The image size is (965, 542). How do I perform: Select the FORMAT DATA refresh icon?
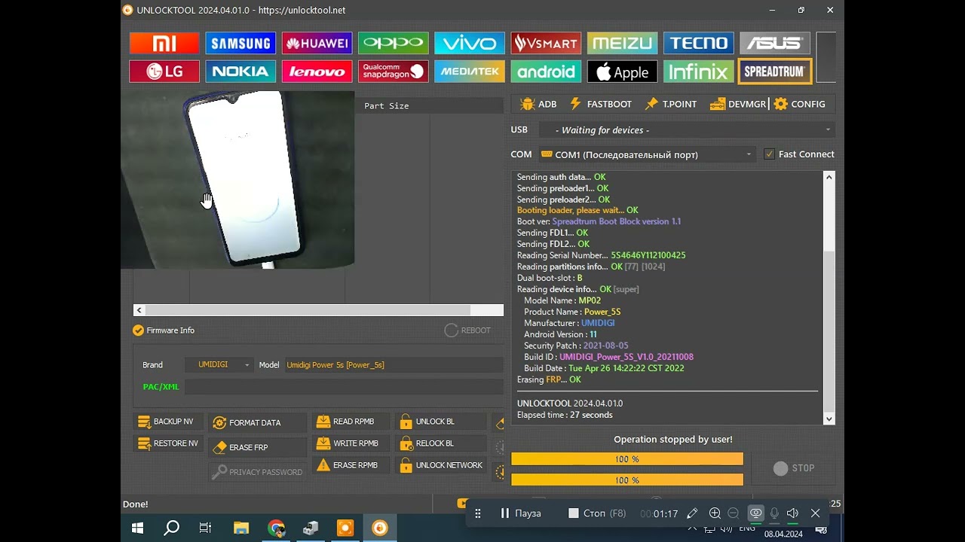[x=219, y=422]
